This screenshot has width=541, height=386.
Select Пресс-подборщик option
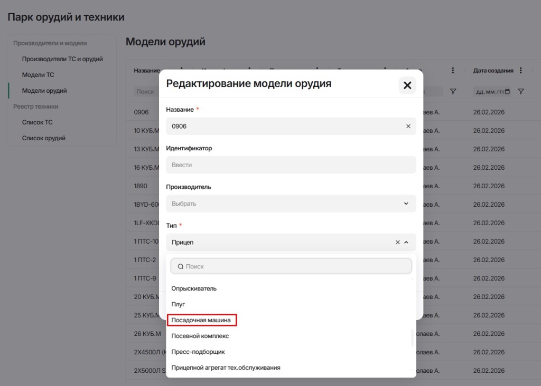(198, 352)
